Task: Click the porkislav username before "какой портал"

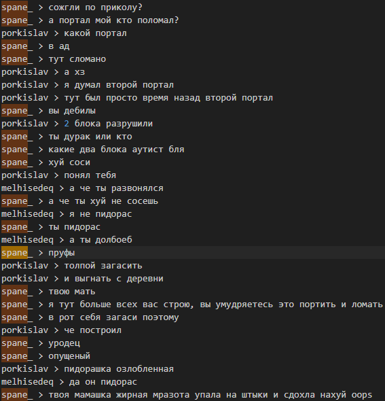Action: pyautogui.click(x=24, y=33)
